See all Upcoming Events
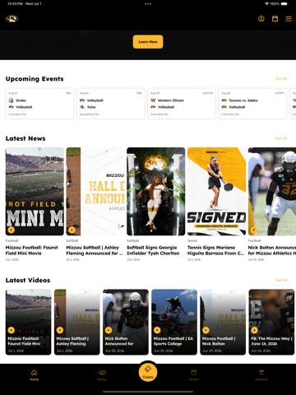The image size is (296, 395). pyautogui.click(x=281, y=79)
